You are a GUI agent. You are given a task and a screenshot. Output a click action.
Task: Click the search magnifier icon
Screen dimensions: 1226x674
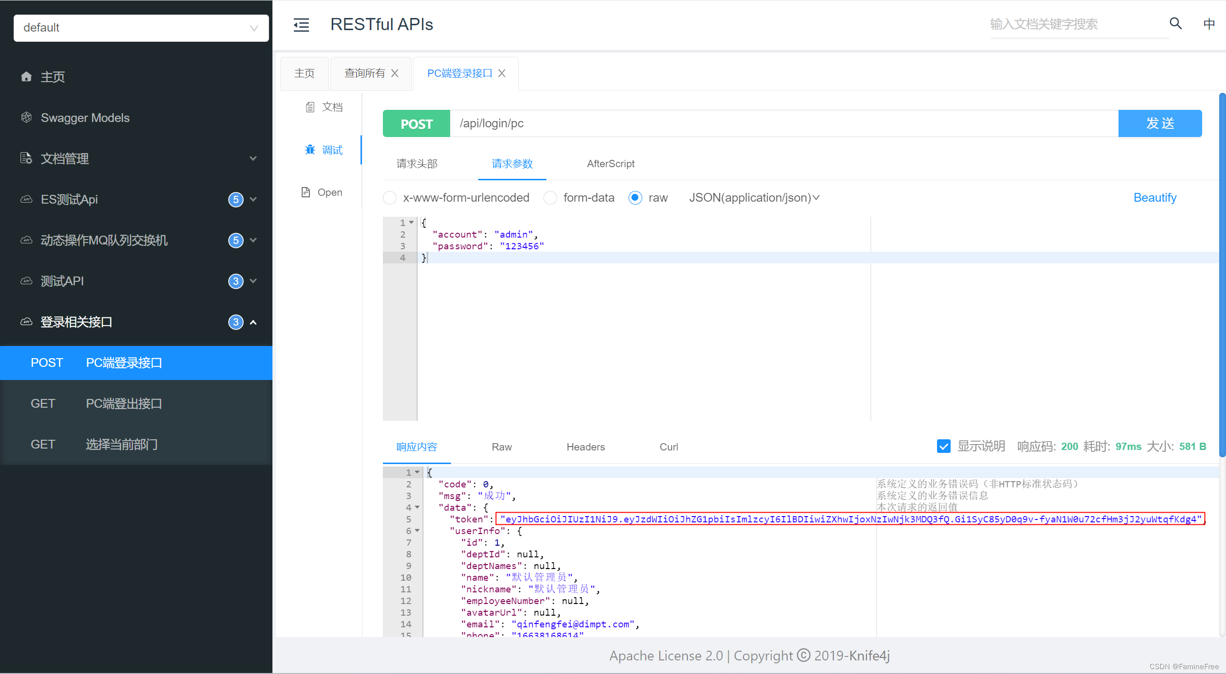pos(1175,23)
